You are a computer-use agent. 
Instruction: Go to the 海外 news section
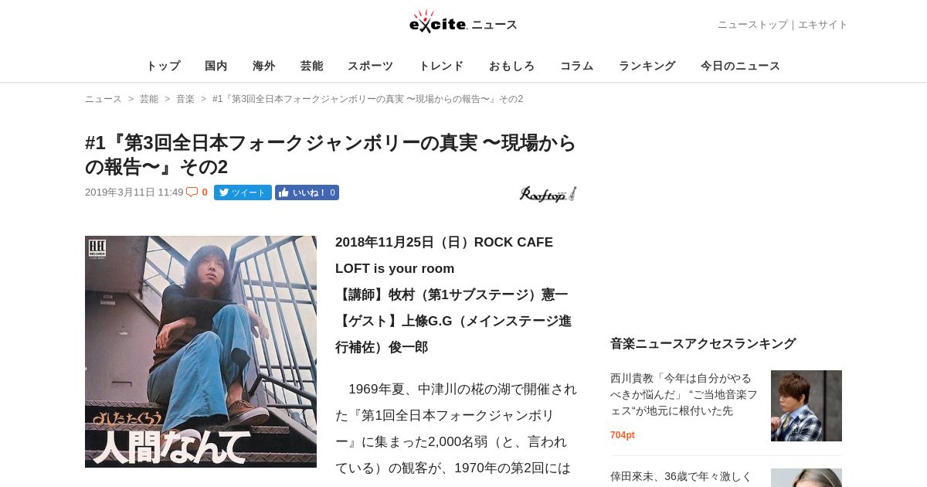(x=264, y=66)
